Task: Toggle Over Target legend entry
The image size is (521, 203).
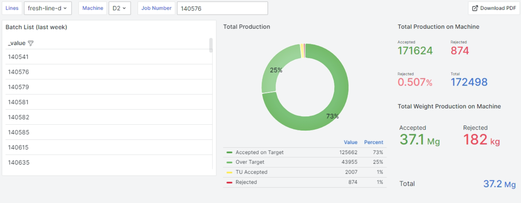Action: tap(250, 162)
